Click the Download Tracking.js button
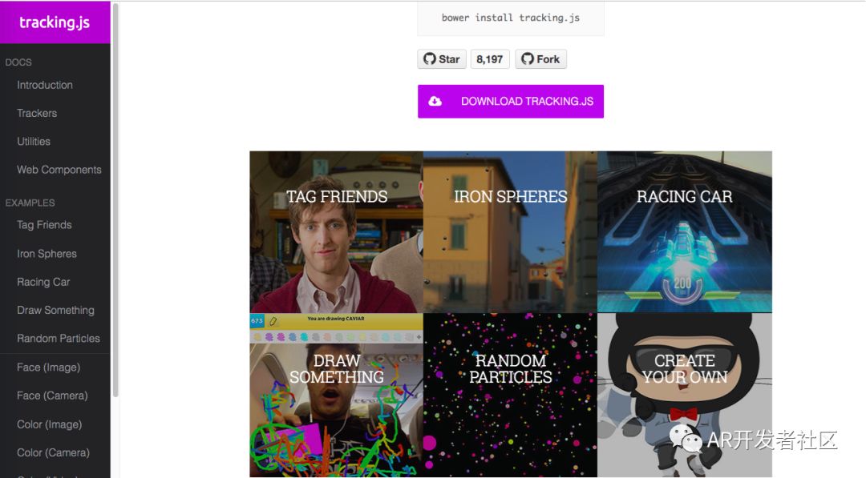Viewport: 866px width, 478px height. [511, 102]
